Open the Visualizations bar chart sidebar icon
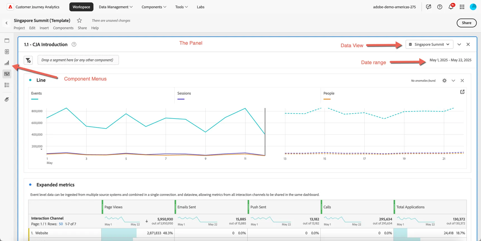481x241 pixels. [7, 63]
